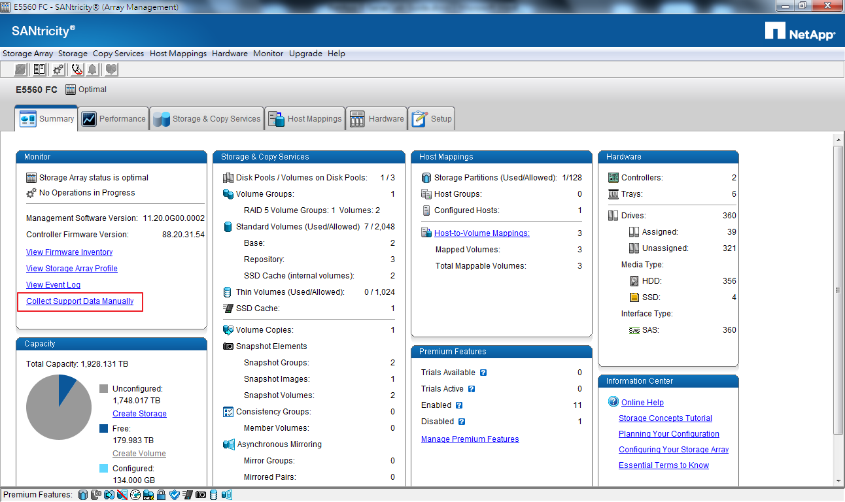Click the cylinder-with-camera premium feature icon
This screenshot has width=845, height=502.
pyautogui.click(x=96, y=495)
